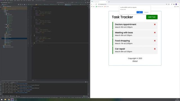This screenshot has height=101, width=180.
Task: Click Expand All in the project panel
Action: [x=20, y=4]
